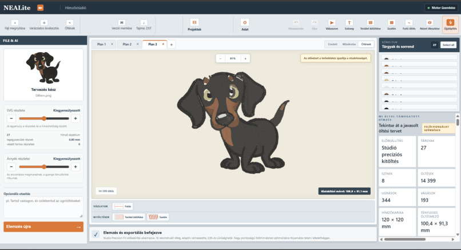Click the 04terv.png file name

click(x=43, y=96)
